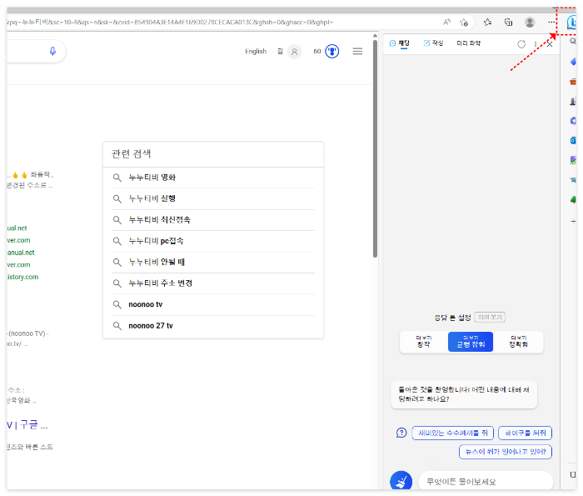Open the chat sidebar more options dots

coord(536,44)
